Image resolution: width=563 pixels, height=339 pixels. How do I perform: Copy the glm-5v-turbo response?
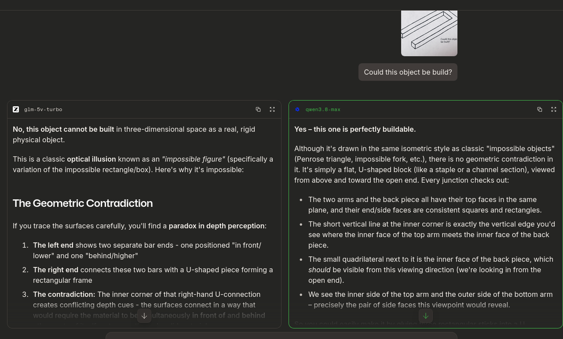tap(258, 109)
